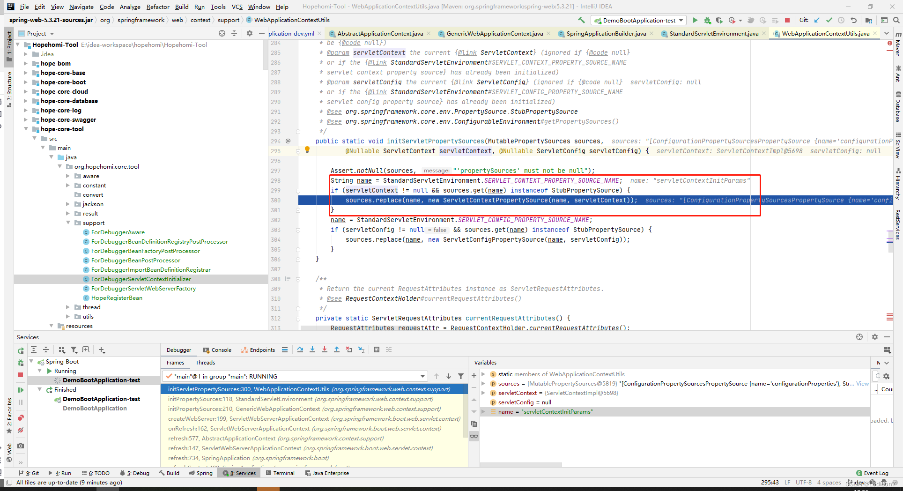Click Mute Breakpoints icon in Services sidebar
The image size is (903, 491).
(21, 430)
